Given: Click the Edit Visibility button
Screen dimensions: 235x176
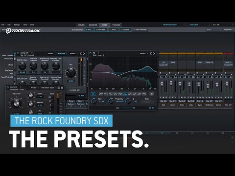Looking at the screenshot, I should (140, 30).
